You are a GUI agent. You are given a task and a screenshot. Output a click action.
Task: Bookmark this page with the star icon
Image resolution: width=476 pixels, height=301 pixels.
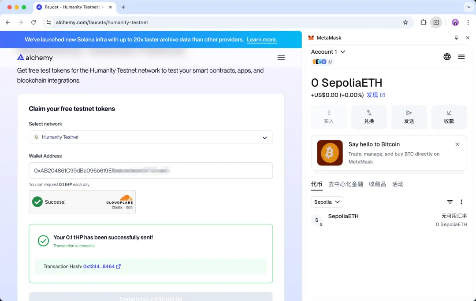(405, 22)
